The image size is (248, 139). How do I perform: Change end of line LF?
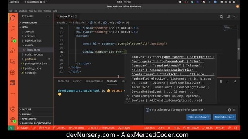169,128
